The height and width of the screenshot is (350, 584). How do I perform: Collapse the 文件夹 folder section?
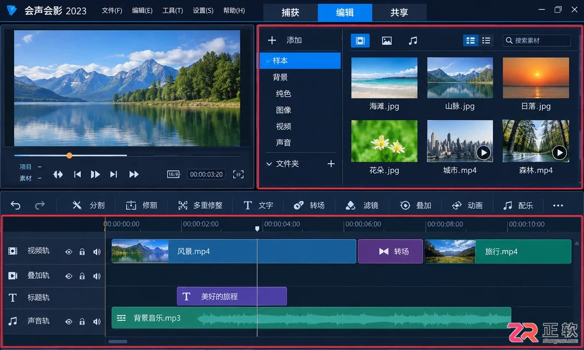point(269,164)
